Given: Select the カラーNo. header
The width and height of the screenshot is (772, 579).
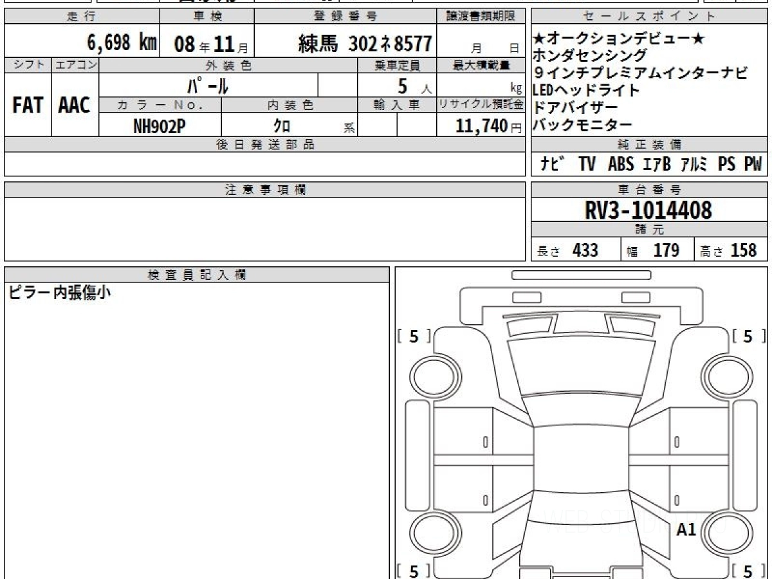Looking at the screenshot, I should click(160, 105).
